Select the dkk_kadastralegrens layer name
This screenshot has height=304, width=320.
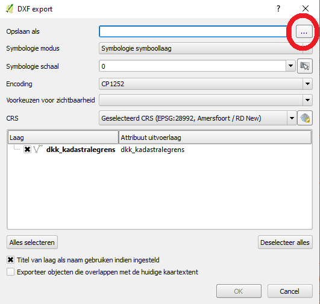(x=81, y=150)
